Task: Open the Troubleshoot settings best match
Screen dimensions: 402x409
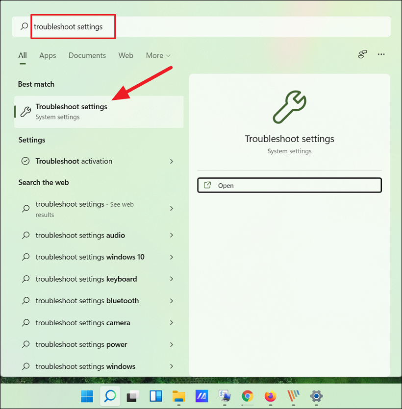Action: [99, 112]
